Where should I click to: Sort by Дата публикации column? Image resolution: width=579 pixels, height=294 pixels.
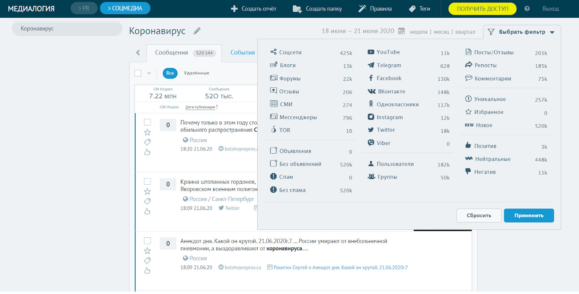[x=200, y=107]
